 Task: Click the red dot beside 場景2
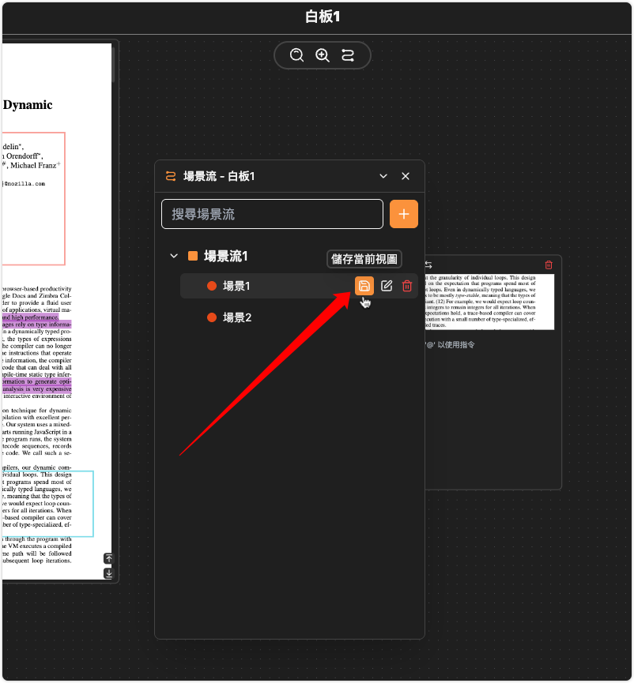coord(212,317)
